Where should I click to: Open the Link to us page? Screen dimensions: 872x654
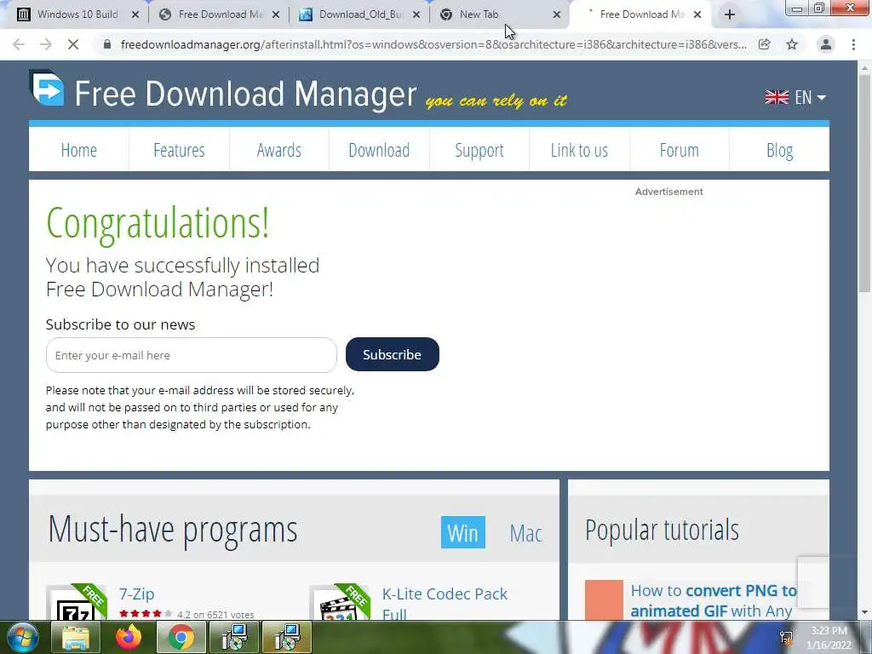point(579,150)
